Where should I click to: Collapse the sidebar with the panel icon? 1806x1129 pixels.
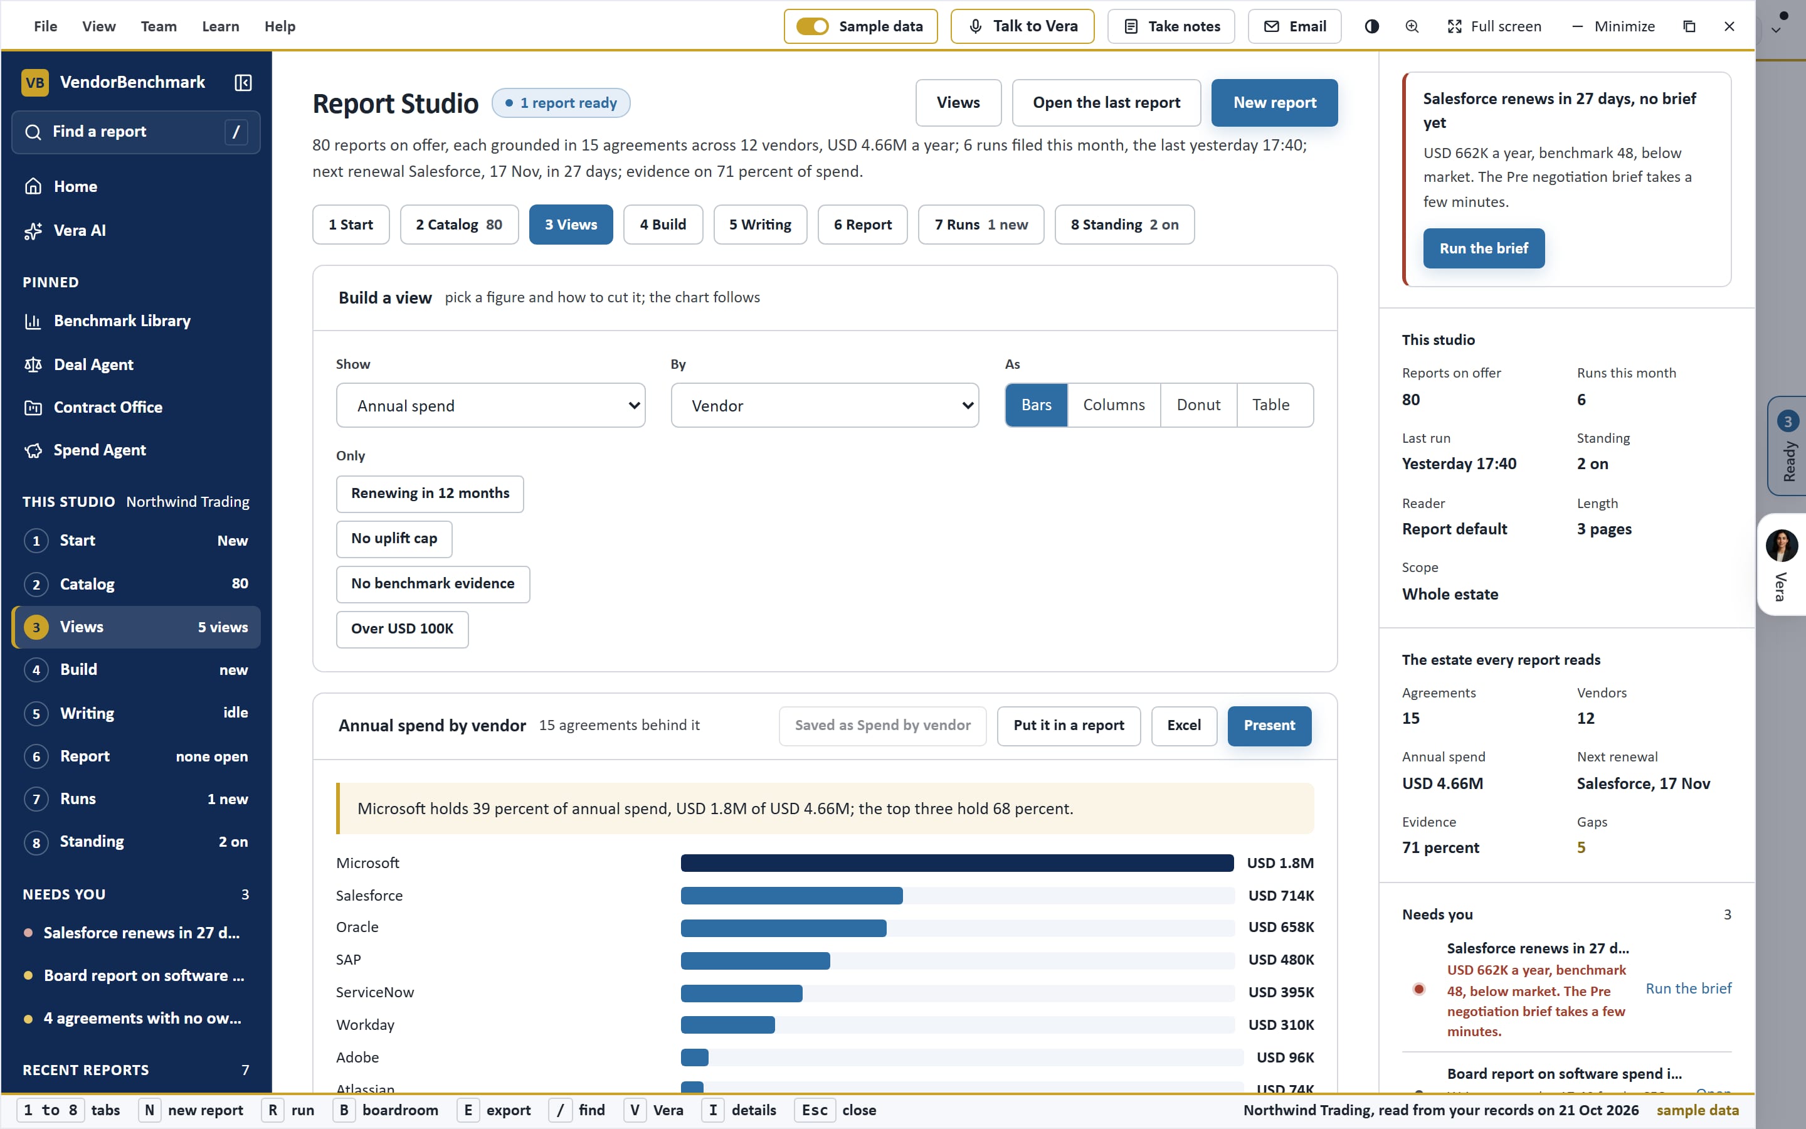[243, 82]
